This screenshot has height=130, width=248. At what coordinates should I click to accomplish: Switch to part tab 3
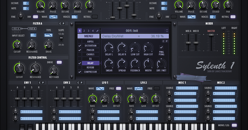88,31
